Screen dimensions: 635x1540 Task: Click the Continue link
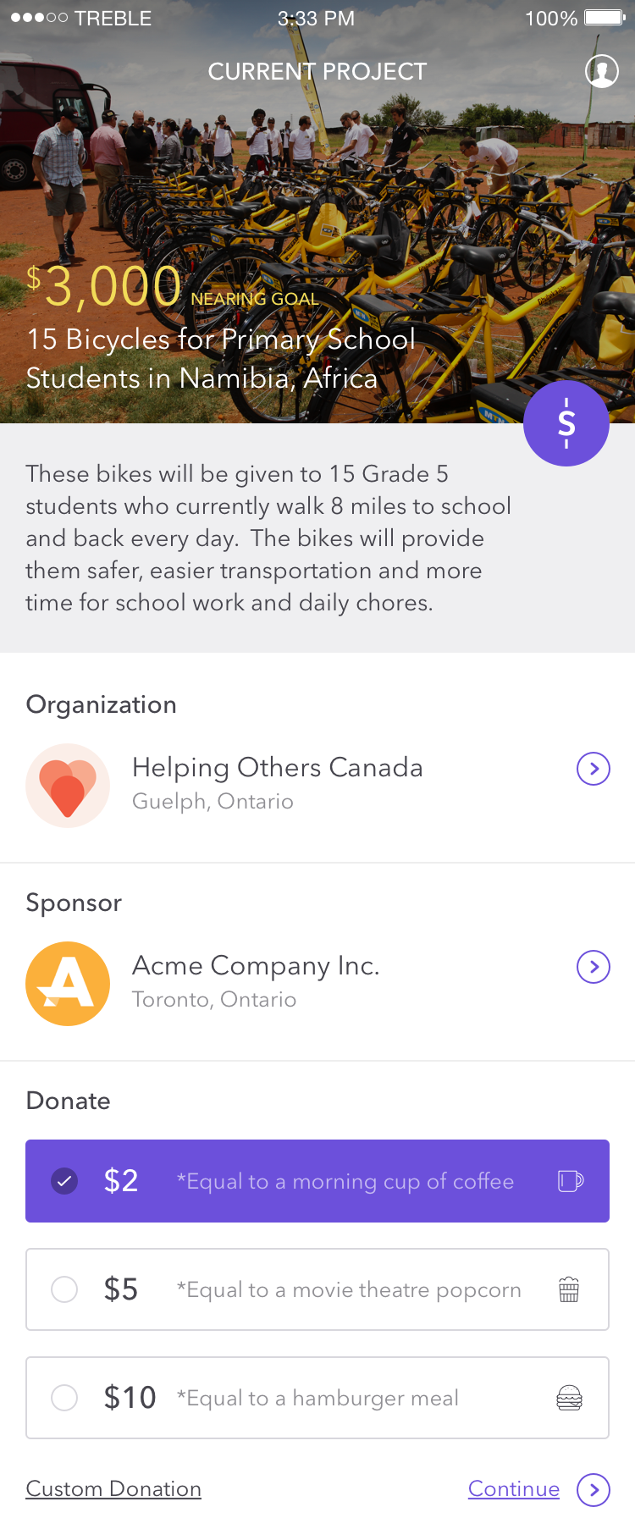pyautogui.click(x=514, y=1489)
